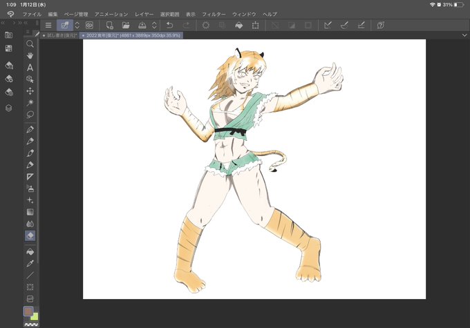Click the Scale/Rotate transform icon
The image size is (470, 328).
click(x=255, y=25)
